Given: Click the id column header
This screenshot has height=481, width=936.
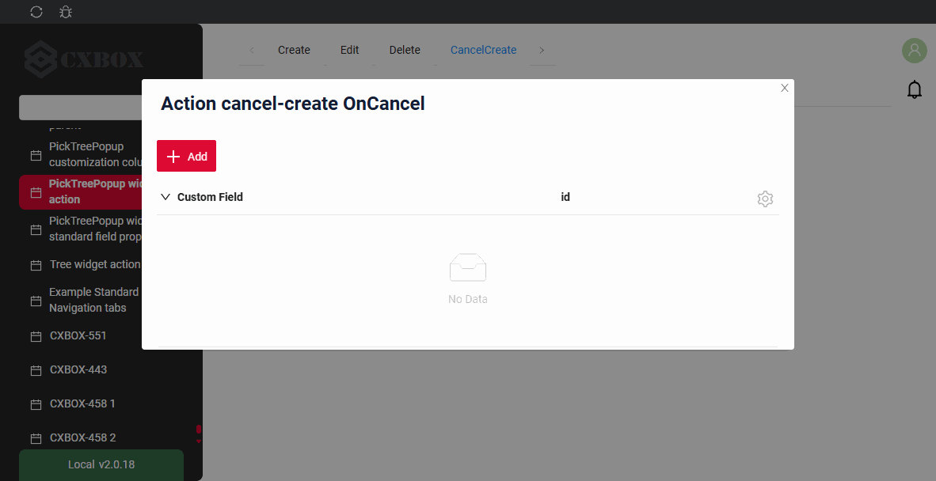Looking at the screenshot, I should [565, 197].
